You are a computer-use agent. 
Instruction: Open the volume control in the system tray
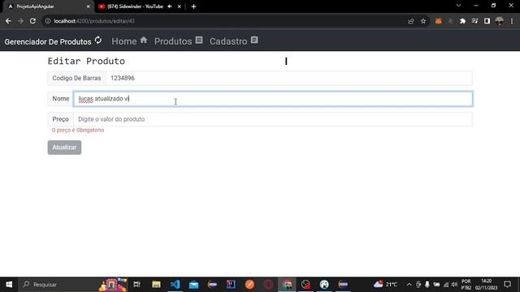[455, 285]
